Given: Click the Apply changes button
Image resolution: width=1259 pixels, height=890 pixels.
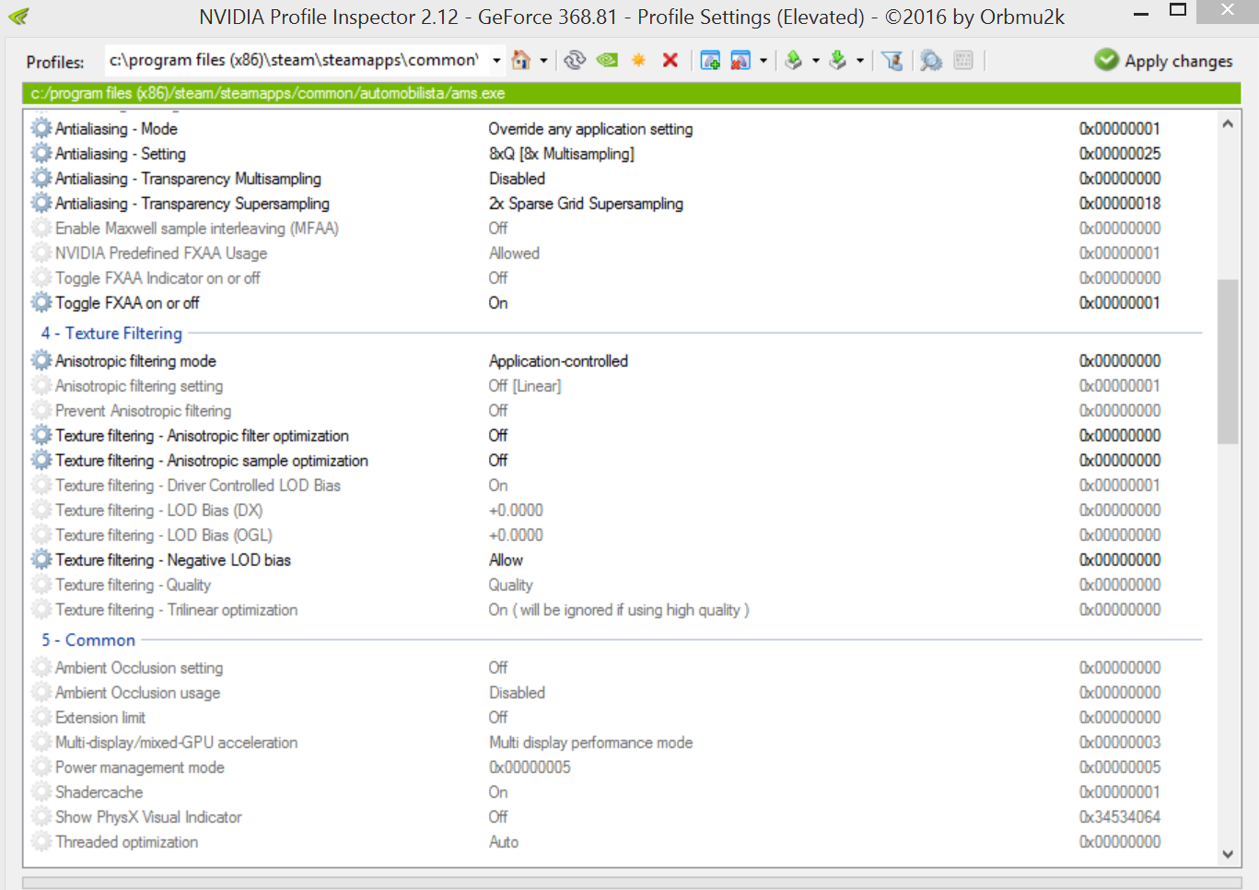Looking at the screenshot, I should click(x=1163, y=61).
